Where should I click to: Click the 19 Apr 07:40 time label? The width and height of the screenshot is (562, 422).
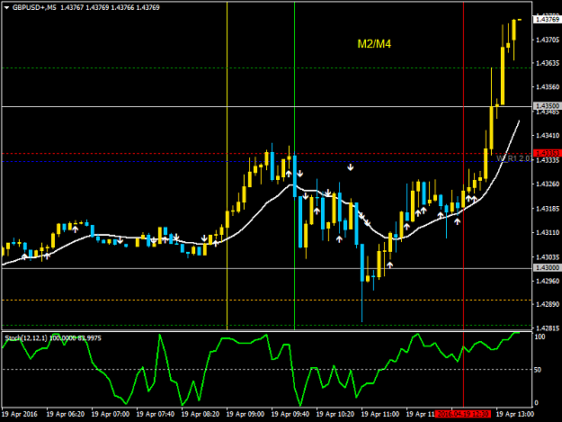click(x=156, y=414)
